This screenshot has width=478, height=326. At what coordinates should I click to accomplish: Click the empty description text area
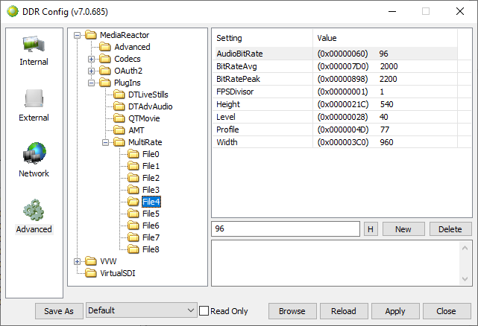[336, 263]
